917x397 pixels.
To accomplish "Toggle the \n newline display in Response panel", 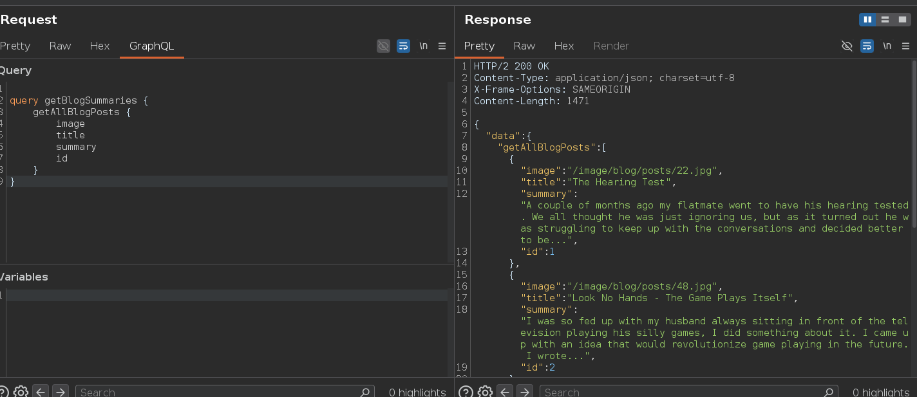I will tap(887, 46).
